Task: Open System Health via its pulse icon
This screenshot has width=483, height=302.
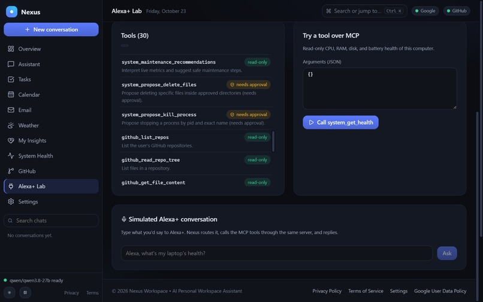Action: pos(11,156)
